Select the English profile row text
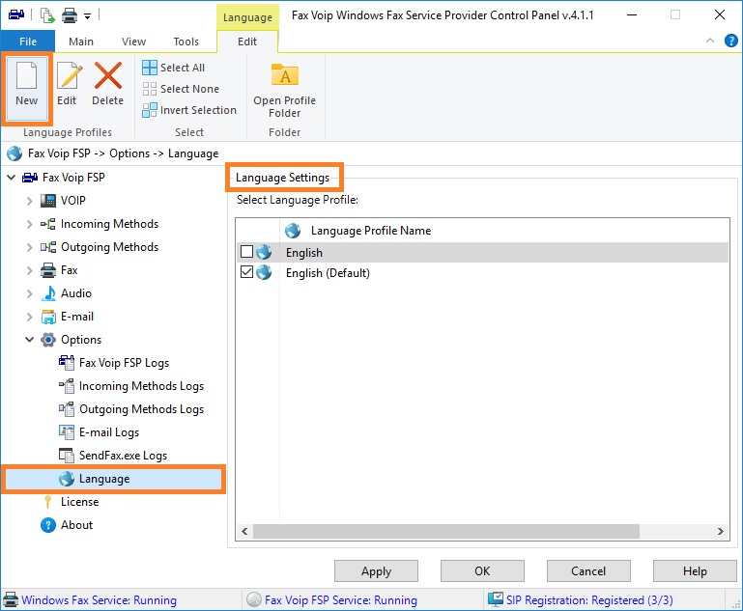 (x=303, y=253)
